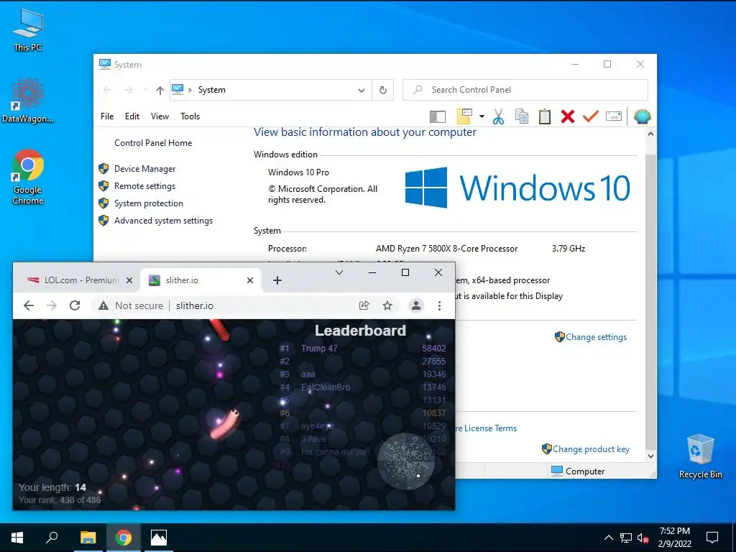
Task: Click the License Terms link
Action: (486, 428)
